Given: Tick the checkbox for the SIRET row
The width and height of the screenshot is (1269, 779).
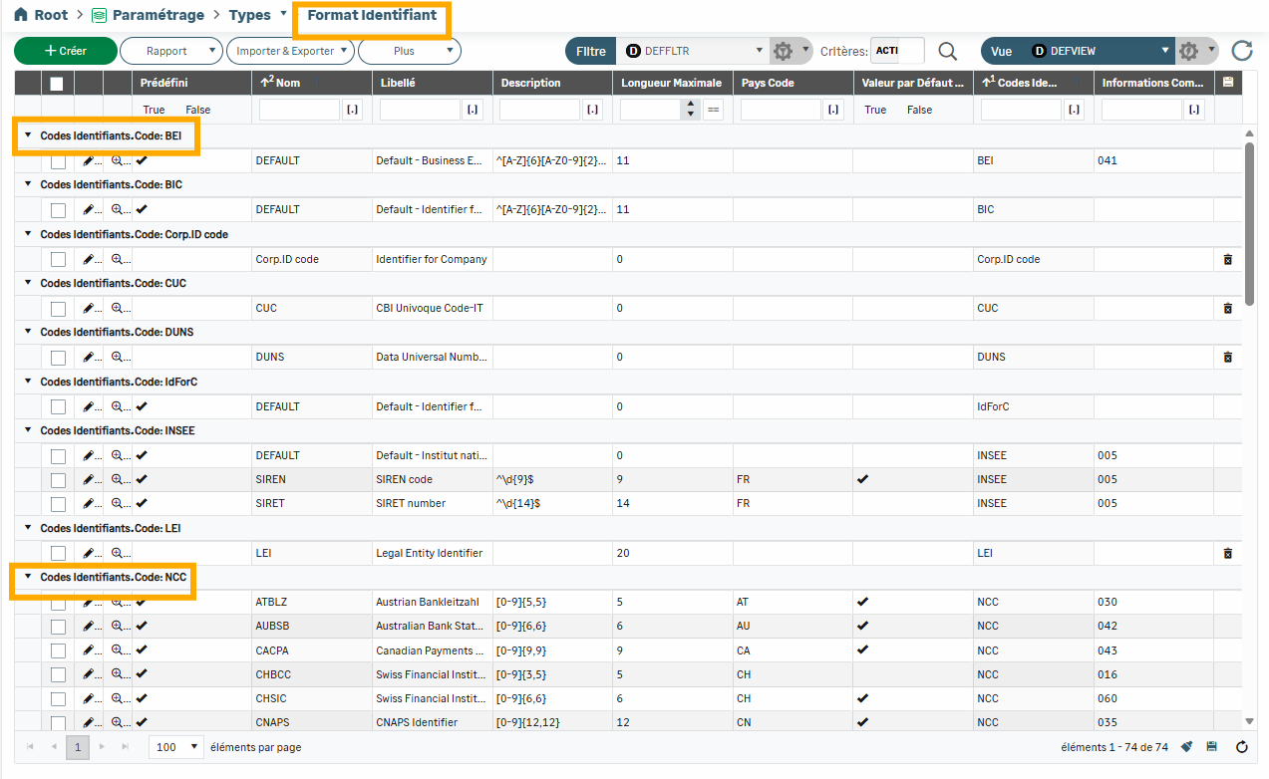Looking at the screenshot, I should [58, 504].
